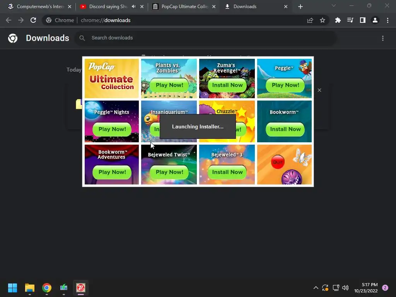Open the Windows Start menu
Viewport: 396px width, 297px height.
pyautogui.click(x=12, y=287)
